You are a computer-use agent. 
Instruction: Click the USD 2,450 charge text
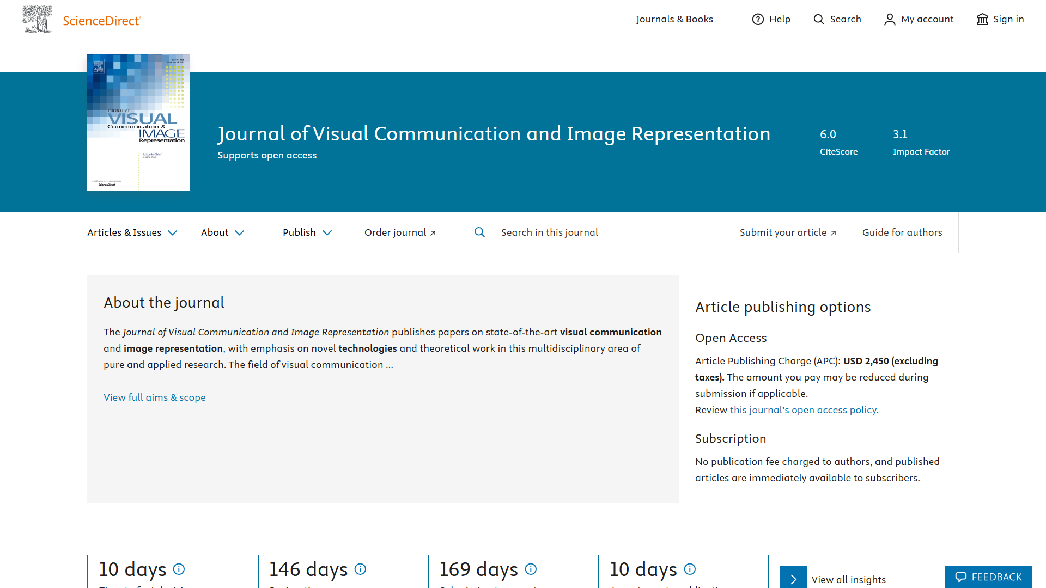pos(866,361)
